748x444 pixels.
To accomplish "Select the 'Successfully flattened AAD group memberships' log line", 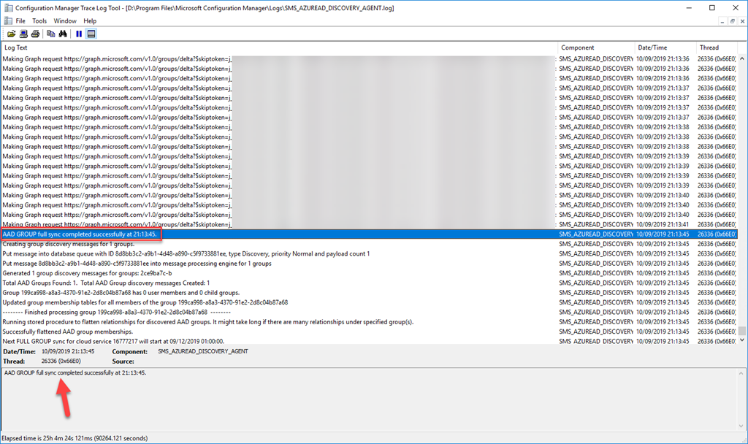I will [x=73, y=332].
